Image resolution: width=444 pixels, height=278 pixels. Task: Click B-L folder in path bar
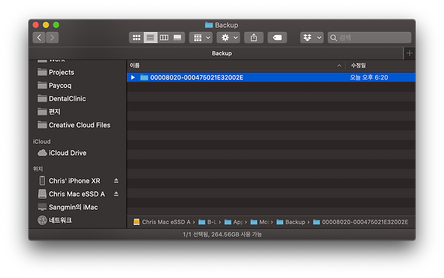(x=208, y=222)
